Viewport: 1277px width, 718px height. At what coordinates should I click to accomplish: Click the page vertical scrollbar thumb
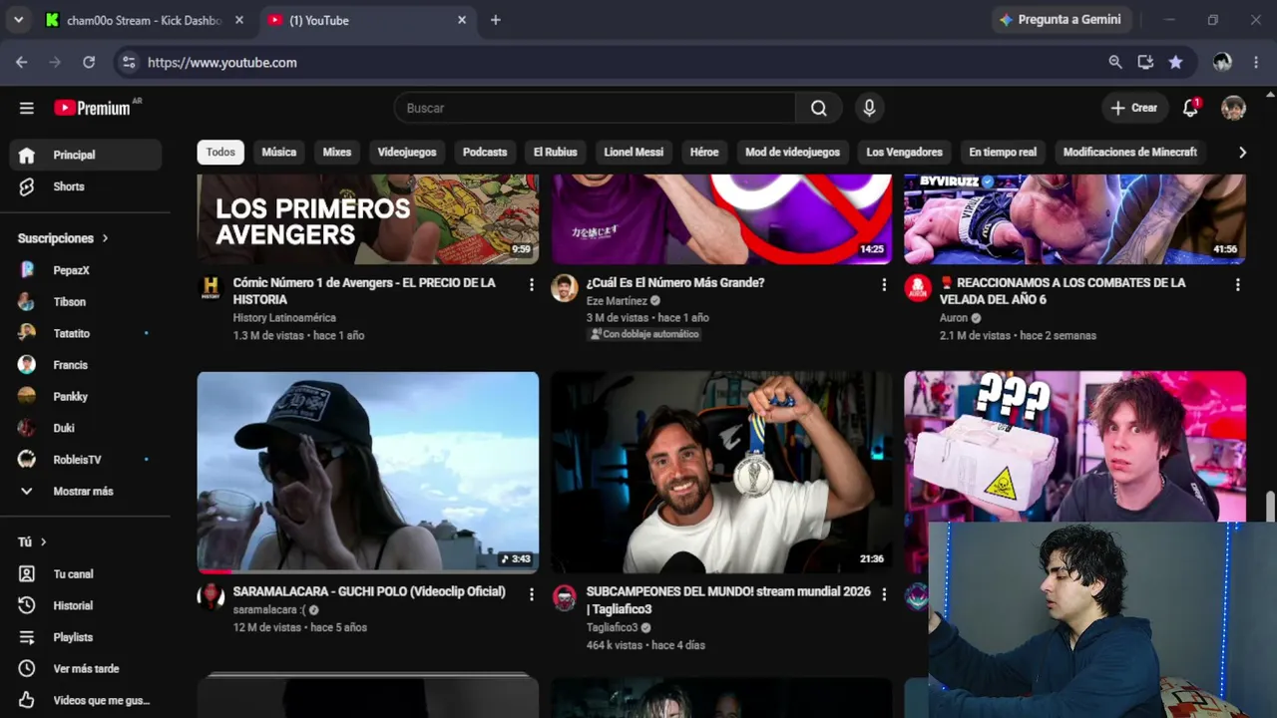click(x=1270, y=507)
